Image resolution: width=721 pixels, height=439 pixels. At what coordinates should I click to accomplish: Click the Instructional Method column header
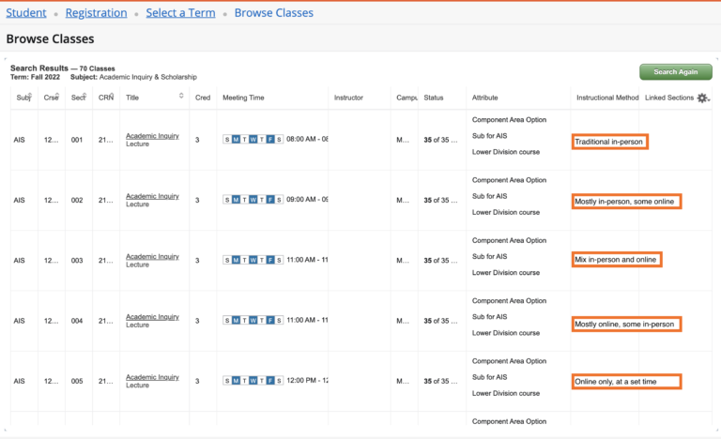(x=607, y=98)
